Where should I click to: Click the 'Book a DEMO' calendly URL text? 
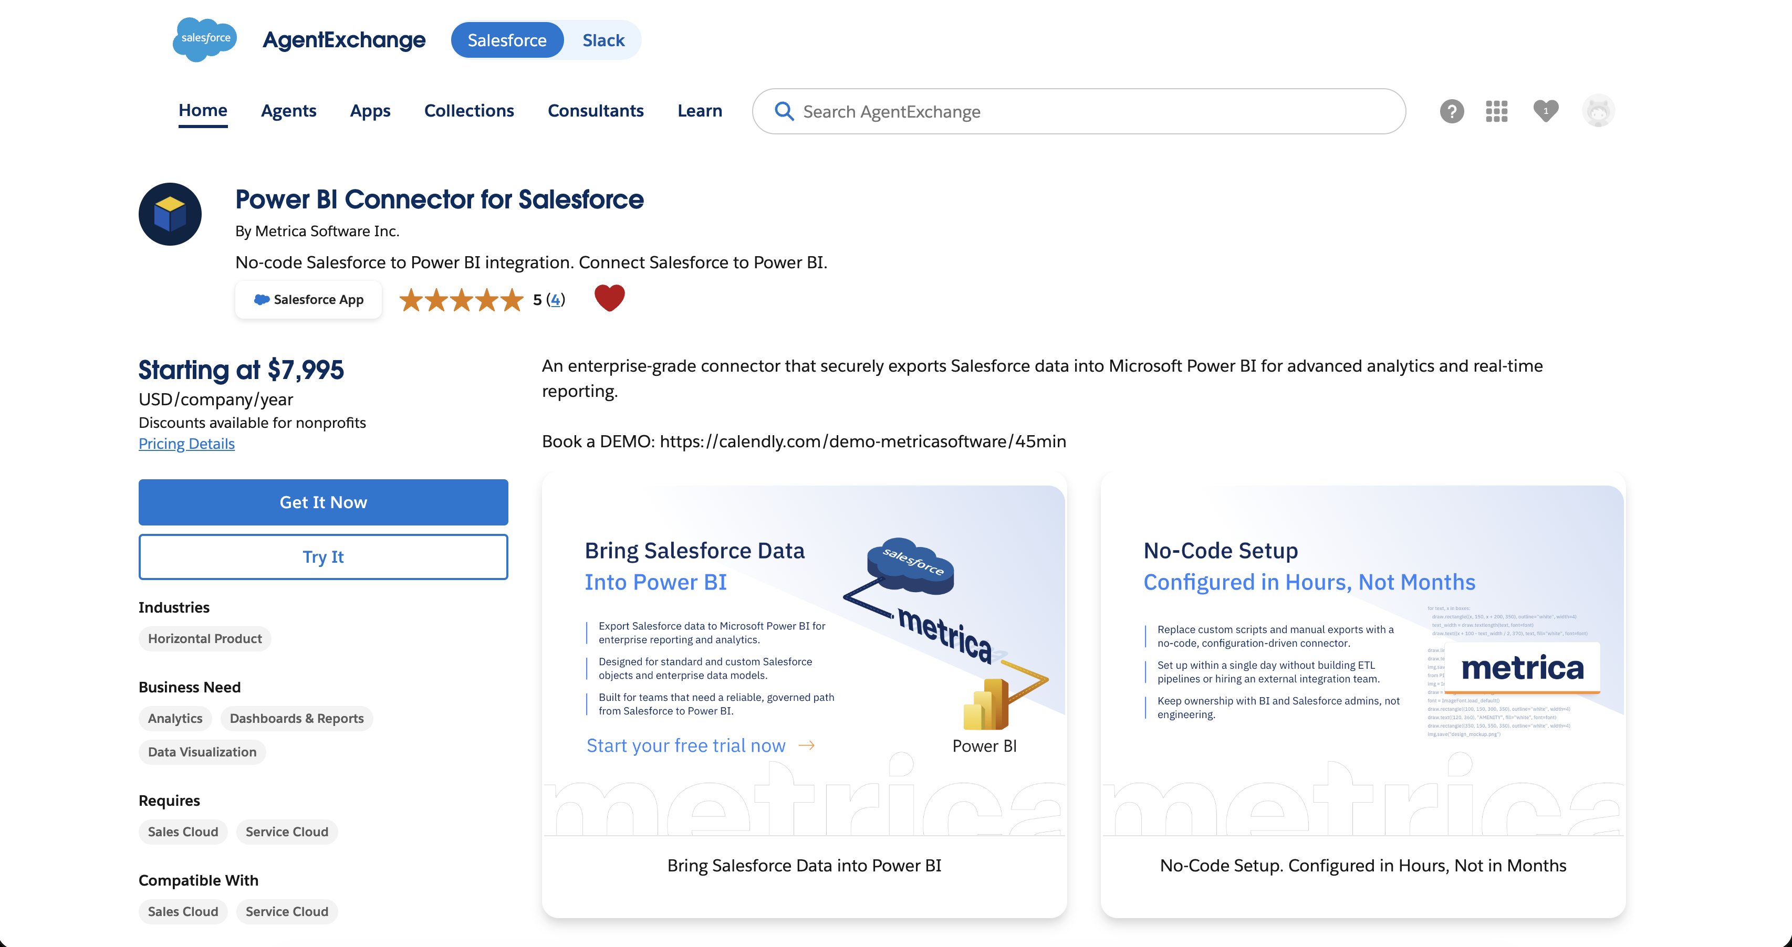coord(804,441)
